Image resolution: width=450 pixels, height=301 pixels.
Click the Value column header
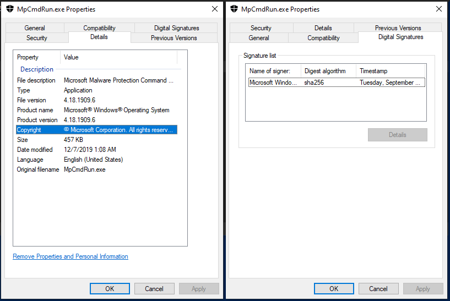[119, 57]
